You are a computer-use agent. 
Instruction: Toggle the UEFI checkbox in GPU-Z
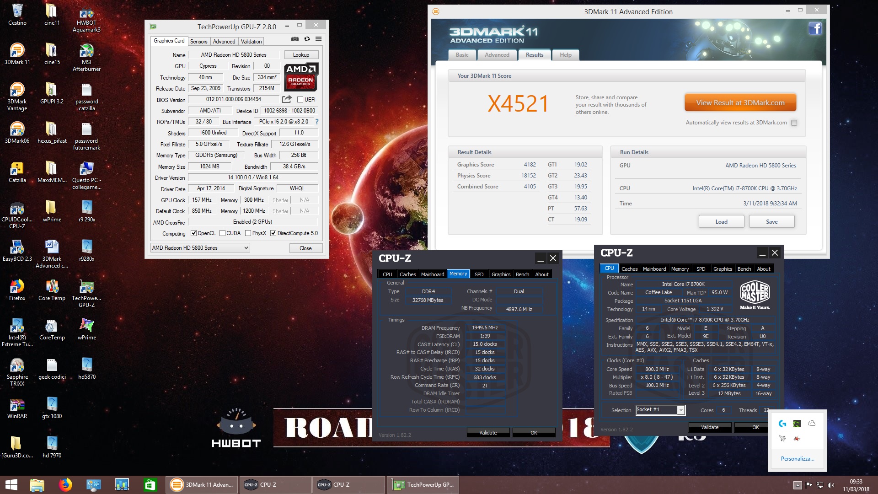(x=300, y=99)
